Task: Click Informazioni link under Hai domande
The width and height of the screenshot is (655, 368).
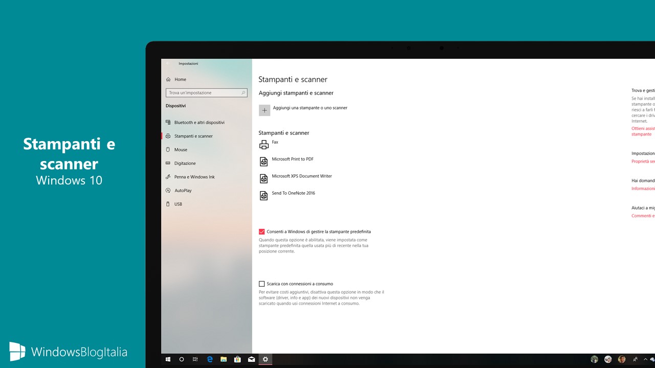Action: 643,189
